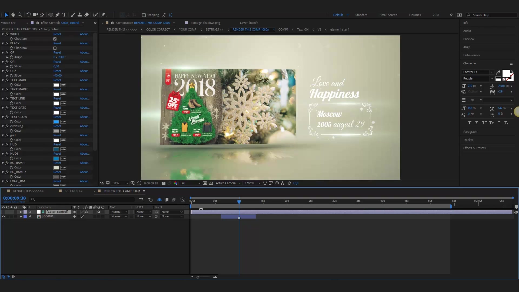Switch to Footage shadows.png tab
This screenshot has height=292, width=519.
[x=205, y=22]
